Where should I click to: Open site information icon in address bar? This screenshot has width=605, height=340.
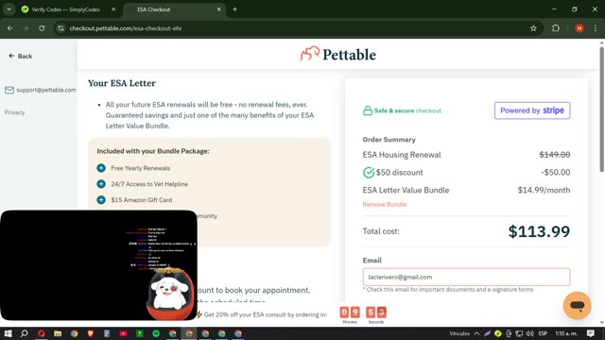(x=60, y=28)
